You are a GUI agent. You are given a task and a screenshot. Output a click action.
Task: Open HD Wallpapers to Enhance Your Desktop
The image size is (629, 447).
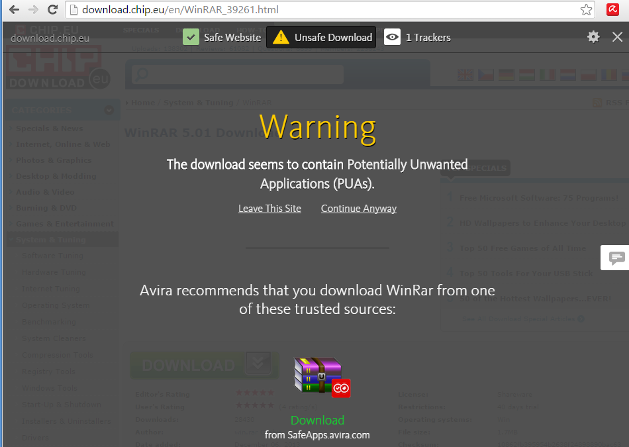[x=542, y=223]
